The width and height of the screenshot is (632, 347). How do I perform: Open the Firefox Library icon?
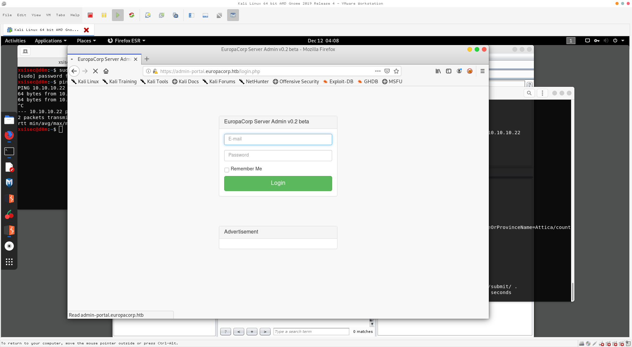[x=438, y=71]
